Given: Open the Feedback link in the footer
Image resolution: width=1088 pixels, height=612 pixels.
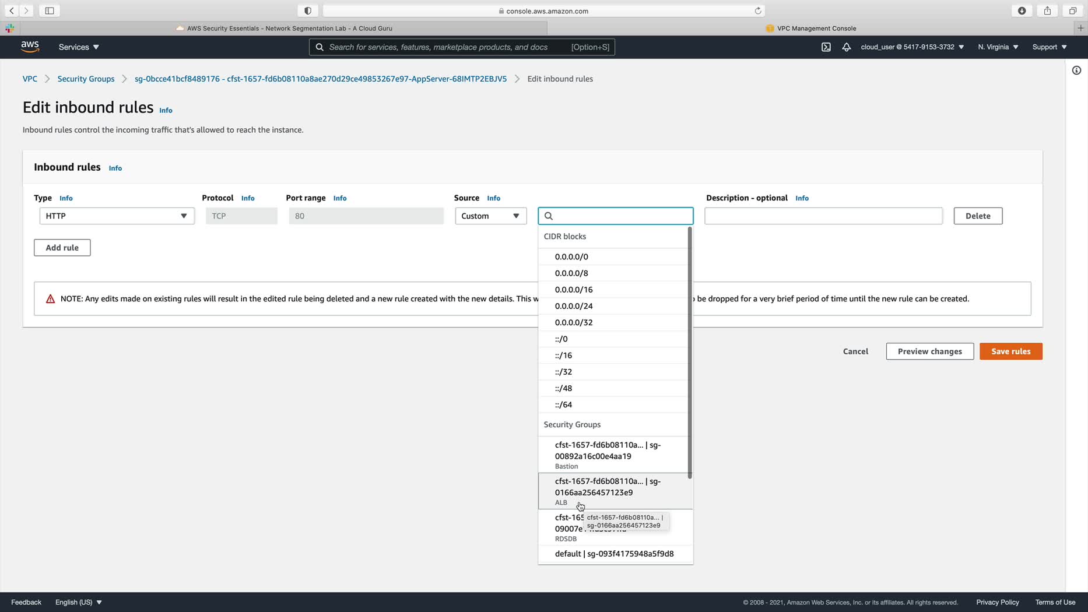Looking at the screenshot, I should click(26, 602).
